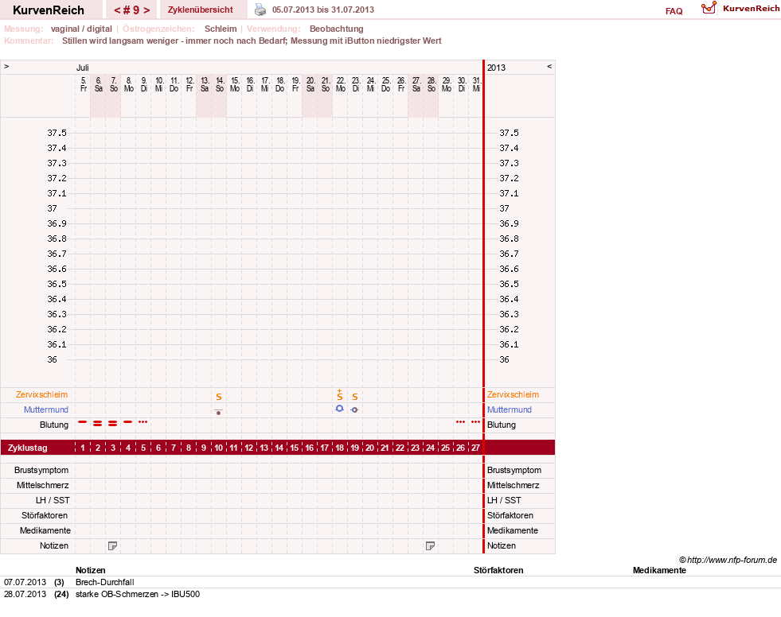The height and width of the screenshot is (617, 781).
Task: Click the left Zervixschleim row label
Action: click(x=42, y=394)
